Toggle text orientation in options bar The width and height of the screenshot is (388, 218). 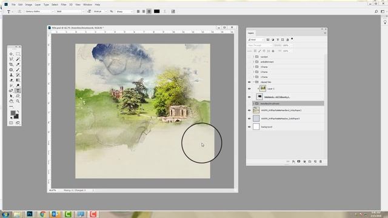click(x=19, y=12)
